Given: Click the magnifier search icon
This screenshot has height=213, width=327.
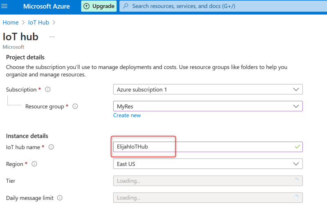Looking at the screenshot, I should tap(125, 6).
